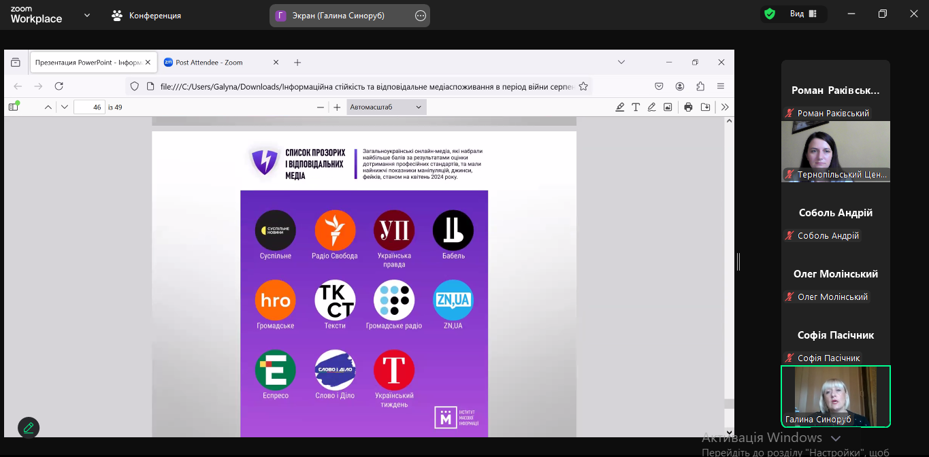
Task: Reload the current page
Action: point(59,86)
